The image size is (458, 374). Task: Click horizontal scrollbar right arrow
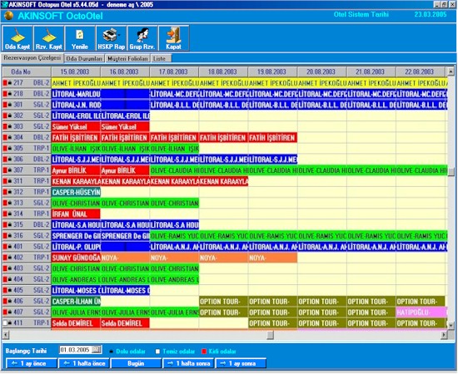[x=444, y=335]
